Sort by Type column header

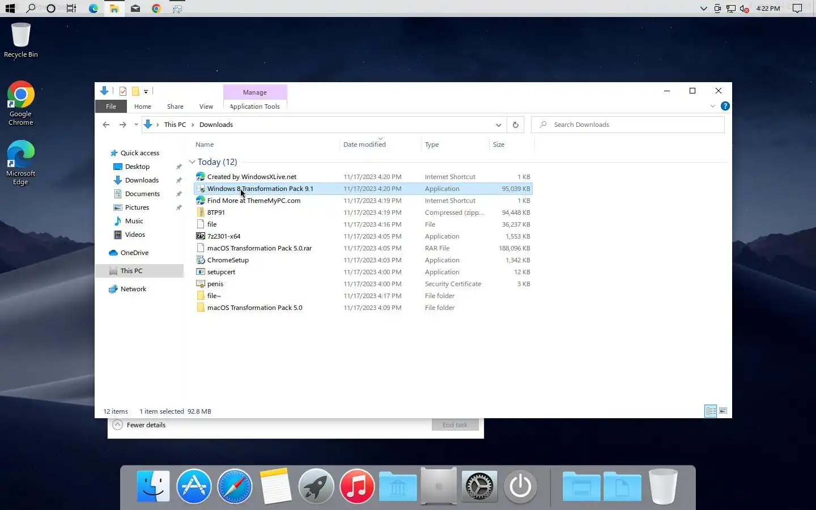[455, 144]
